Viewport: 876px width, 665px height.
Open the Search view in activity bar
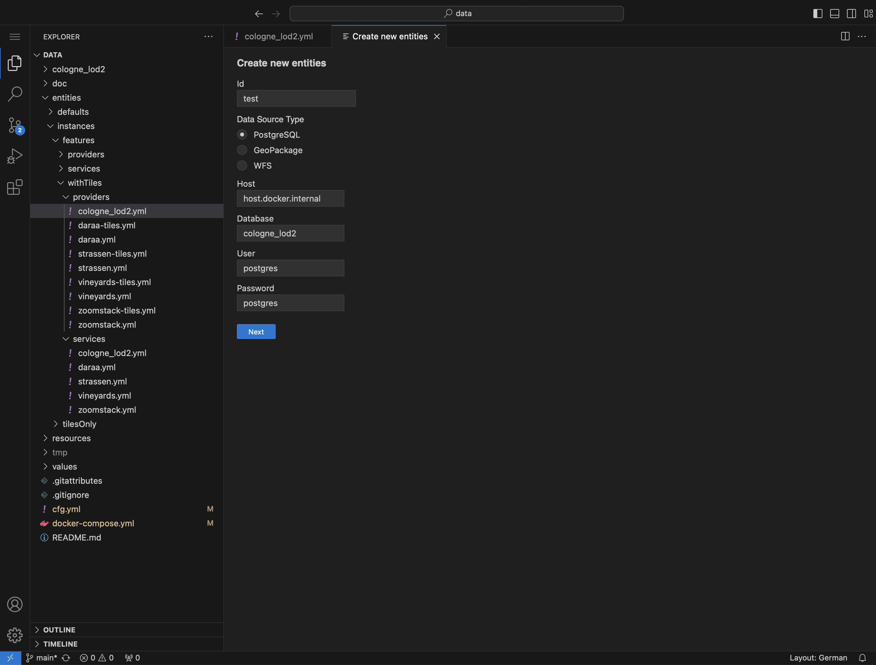(15, 94)
